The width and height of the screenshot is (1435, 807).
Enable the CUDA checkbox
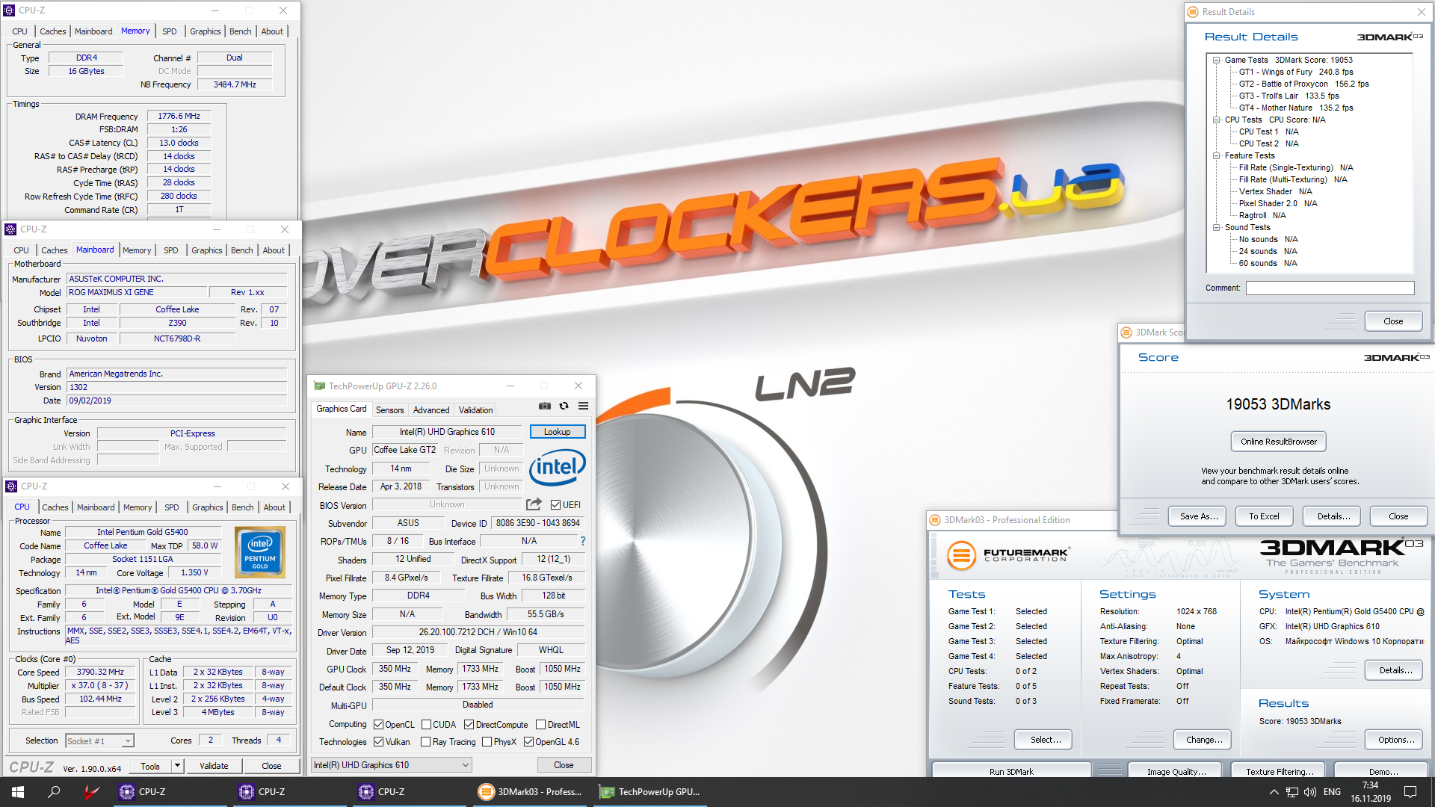click(426, 725)
